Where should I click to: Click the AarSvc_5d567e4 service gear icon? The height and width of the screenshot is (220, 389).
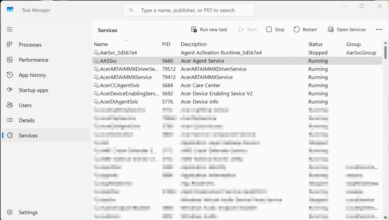tap(96, 52)
